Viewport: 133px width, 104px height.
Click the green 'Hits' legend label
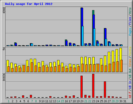click(130, 11)
